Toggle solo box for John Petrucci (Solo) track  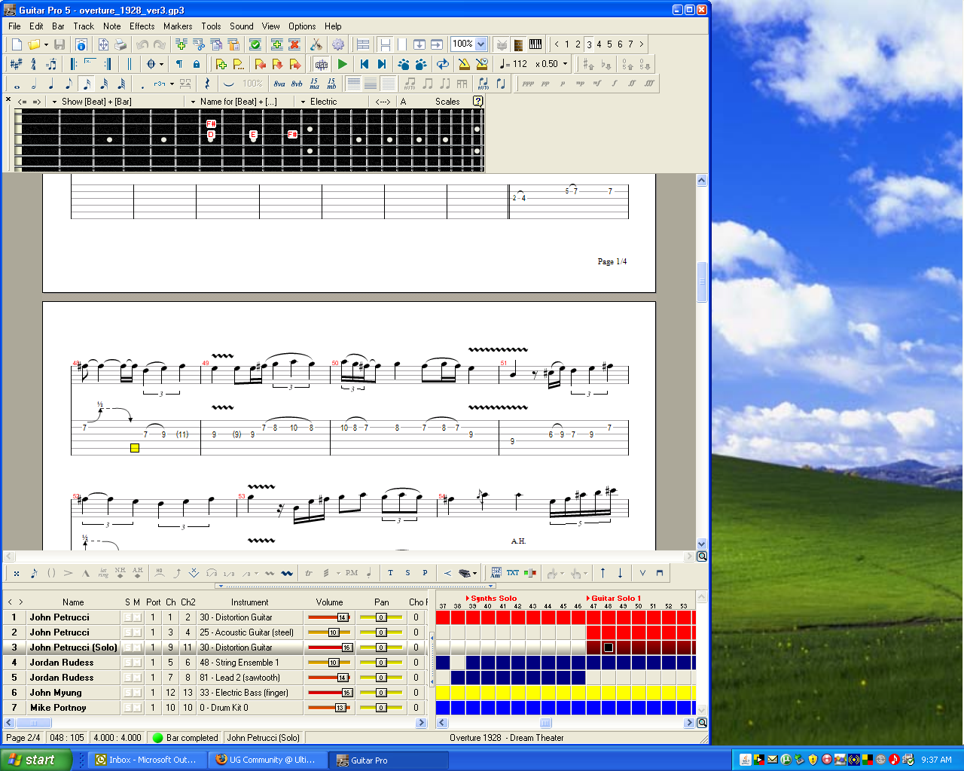128,648
